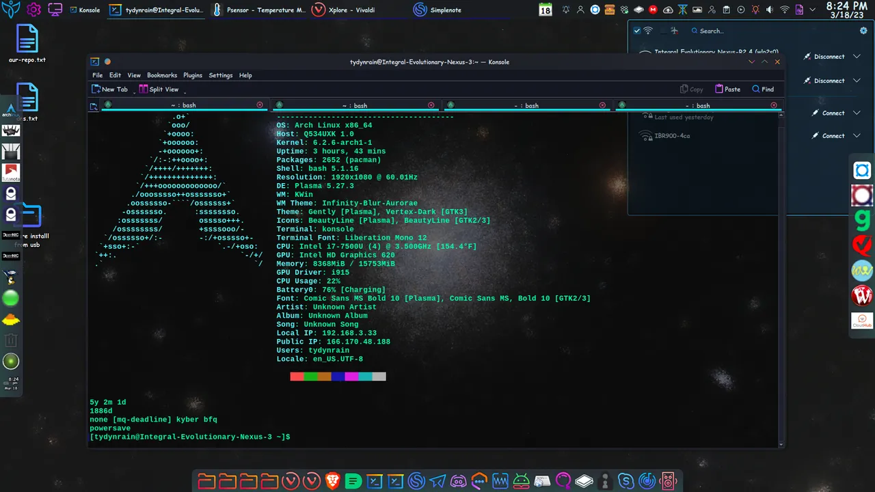Open the Help menu in Konsole
Screen dimensions: 875x492
click(245, 75)
